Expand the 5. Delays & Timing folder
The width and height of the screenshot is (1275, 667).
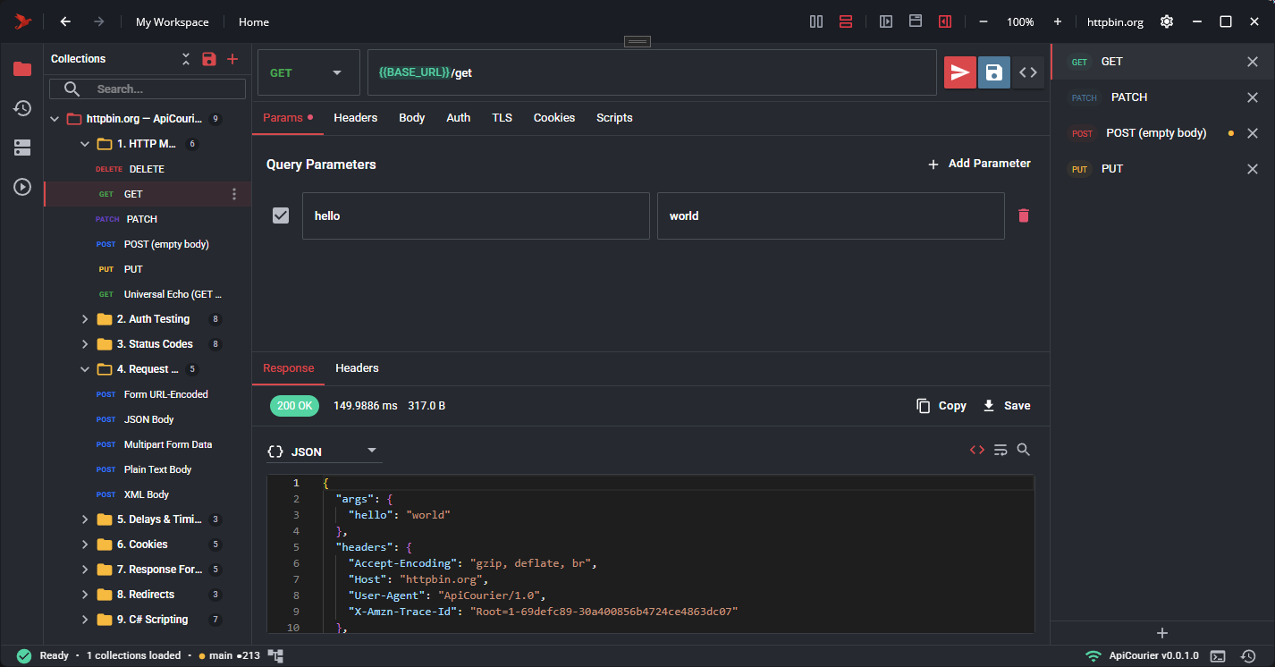[85, 519]
